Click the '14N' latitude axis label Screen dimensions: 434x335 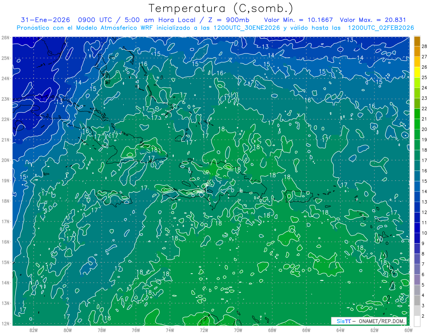5,283
